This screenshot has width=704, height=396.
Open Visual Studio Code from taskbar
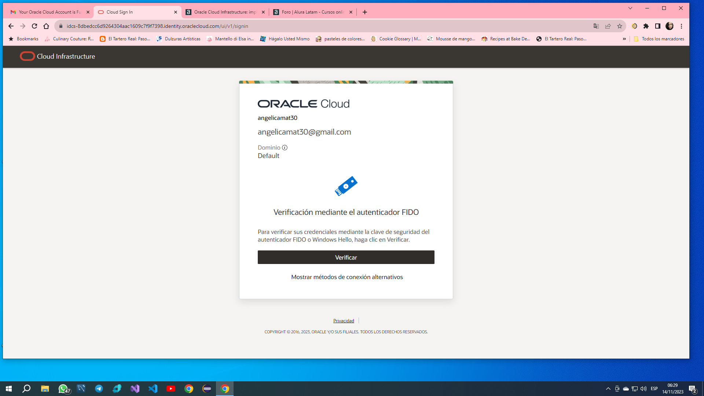tap(153, 389)
